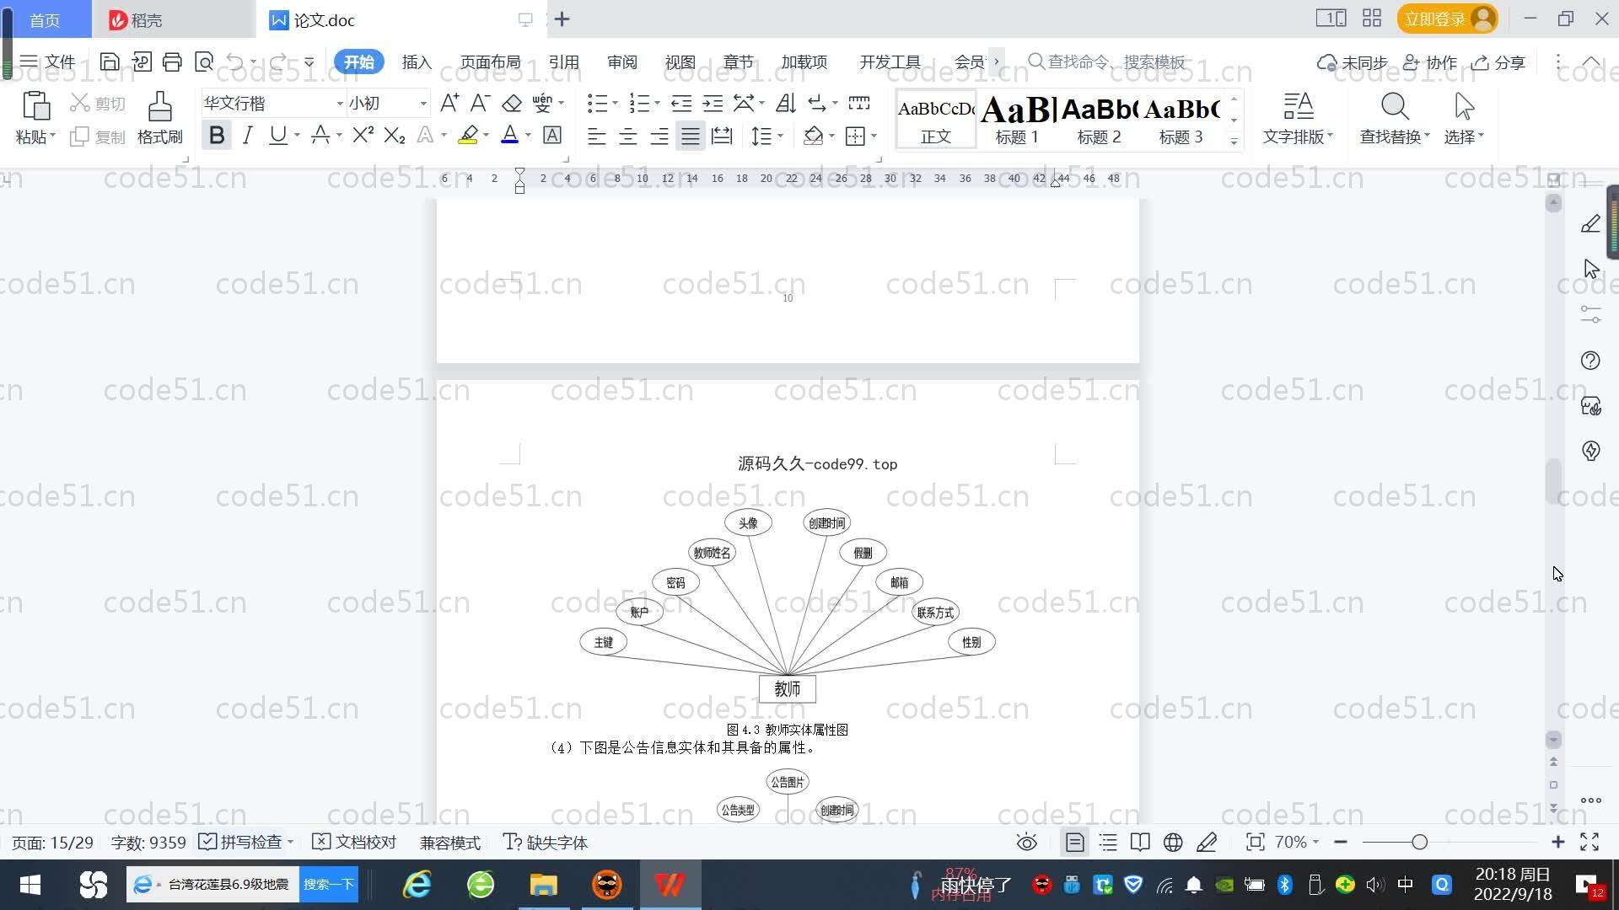Switch to outline view icon
Screen dimensions: 1619x910
point(1108,842)
